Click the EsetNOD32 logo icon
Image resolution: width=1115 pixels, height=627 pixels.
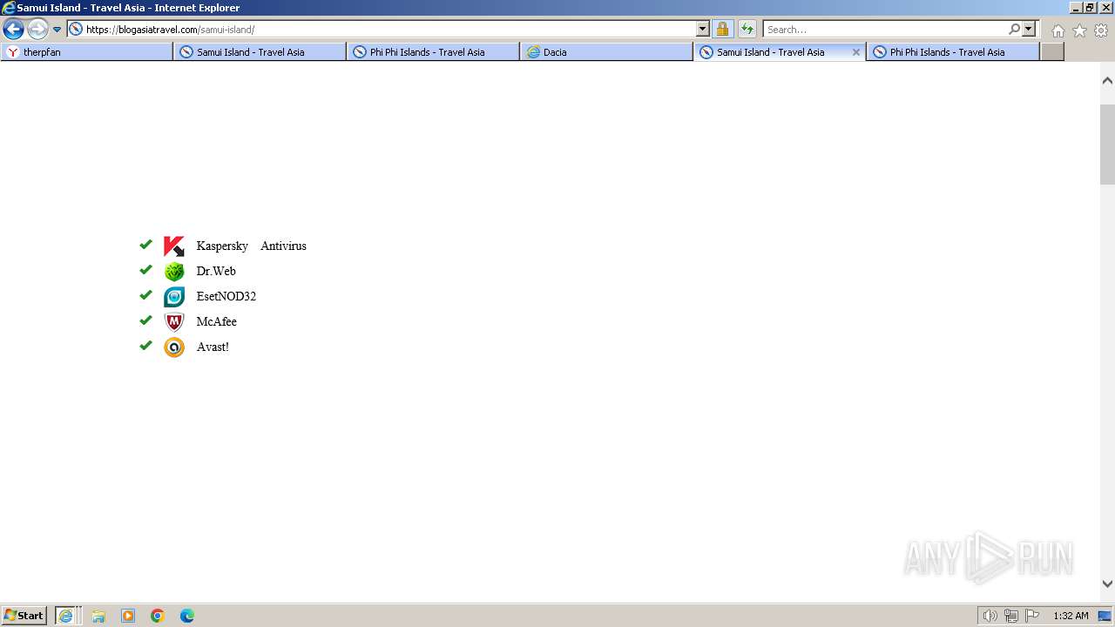click(174, 297)
